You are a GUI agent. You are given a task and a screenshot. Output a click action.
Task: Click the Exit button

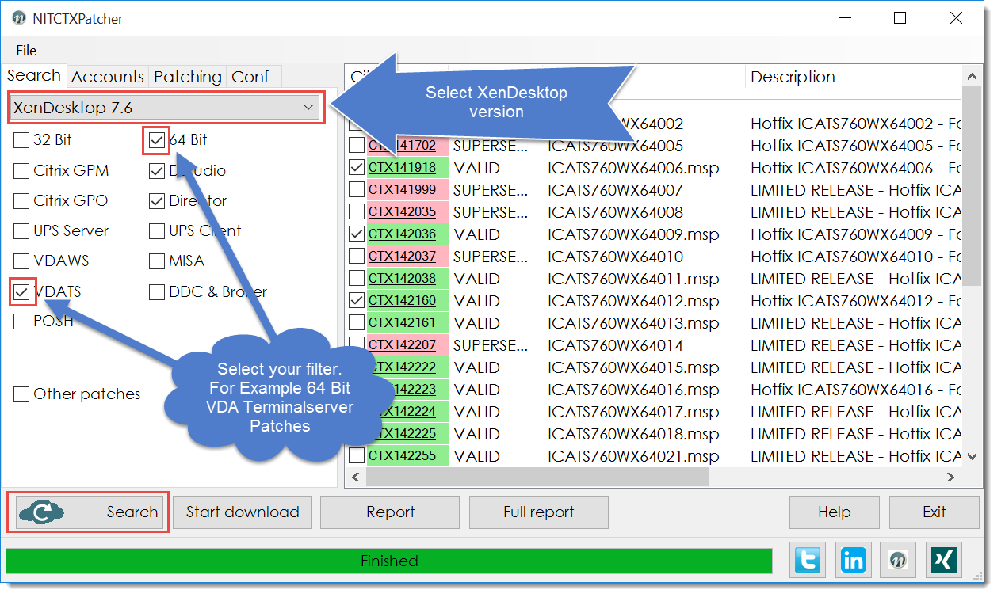tap(934, 512)
